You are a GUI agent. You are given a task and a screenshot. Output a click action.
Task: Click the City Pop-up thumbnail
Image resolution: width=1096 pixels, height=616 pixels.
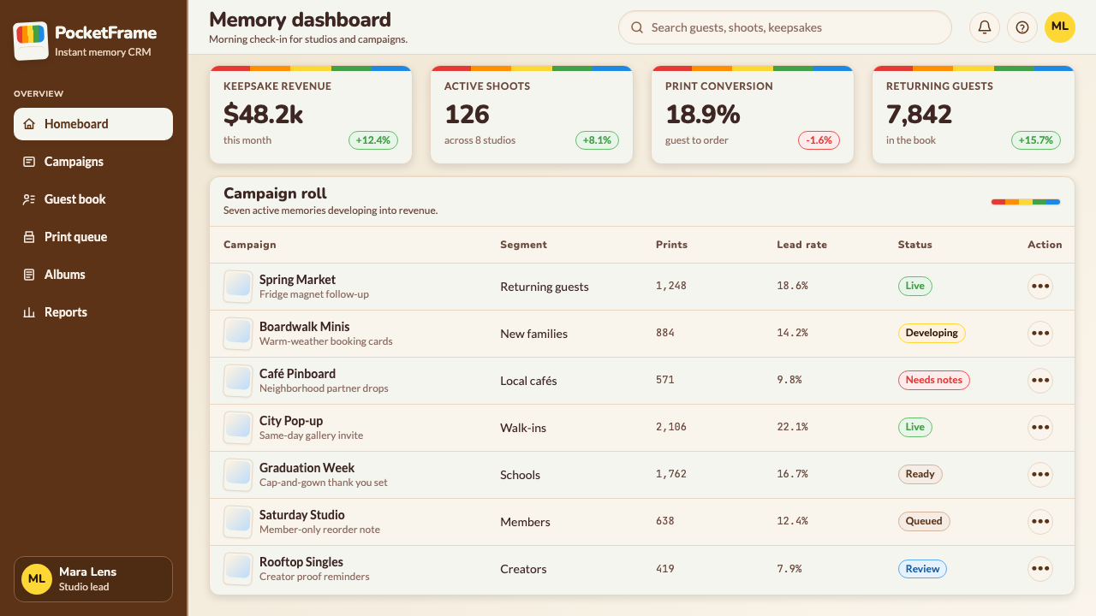pos(238,428)
